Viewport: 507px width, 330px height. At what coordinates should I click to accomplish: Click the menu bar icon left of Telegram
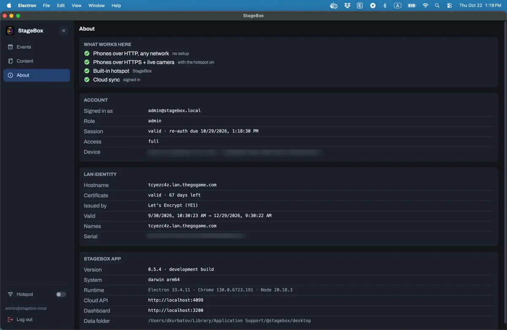point(360,5)
